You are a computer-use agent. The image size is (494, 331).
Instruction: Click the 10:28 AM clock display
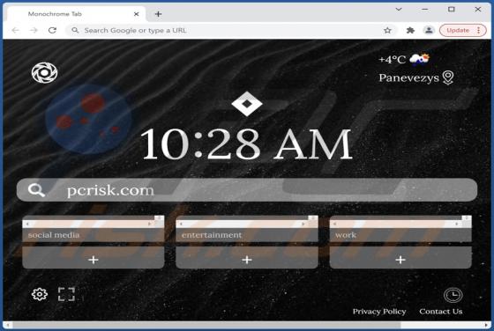(x=246, y=144)
